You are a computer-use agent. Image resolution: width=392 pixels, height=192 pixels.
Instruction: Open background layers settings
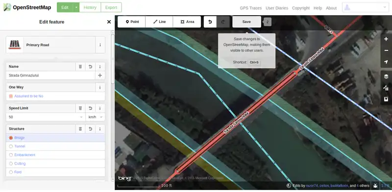[386, 76]
